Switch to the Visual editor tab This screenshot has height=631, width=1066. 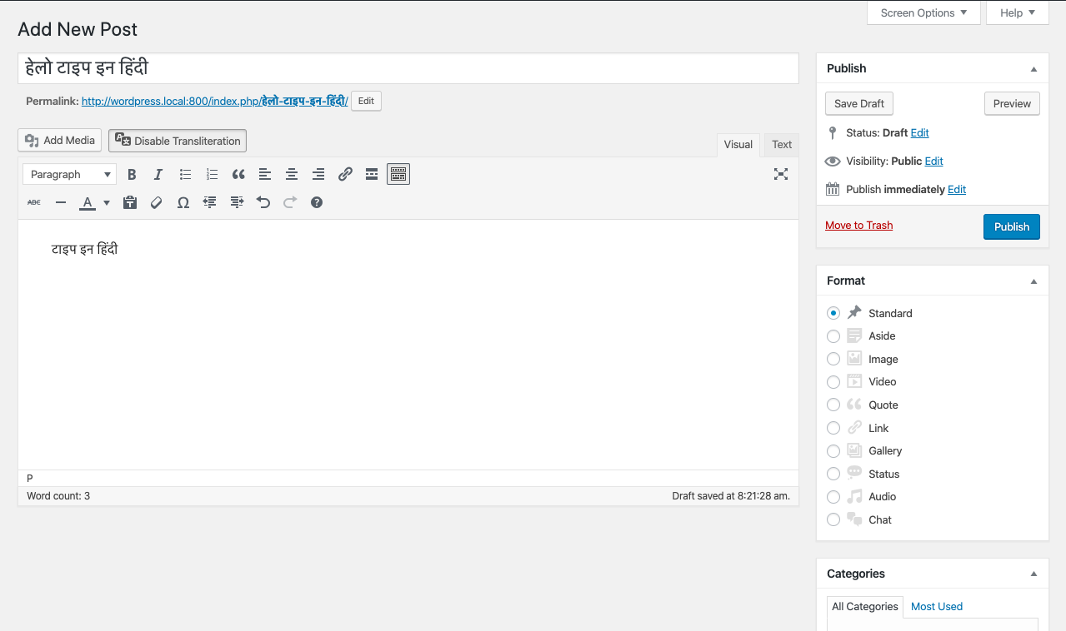pyautogui.click(x=738, y=145)
